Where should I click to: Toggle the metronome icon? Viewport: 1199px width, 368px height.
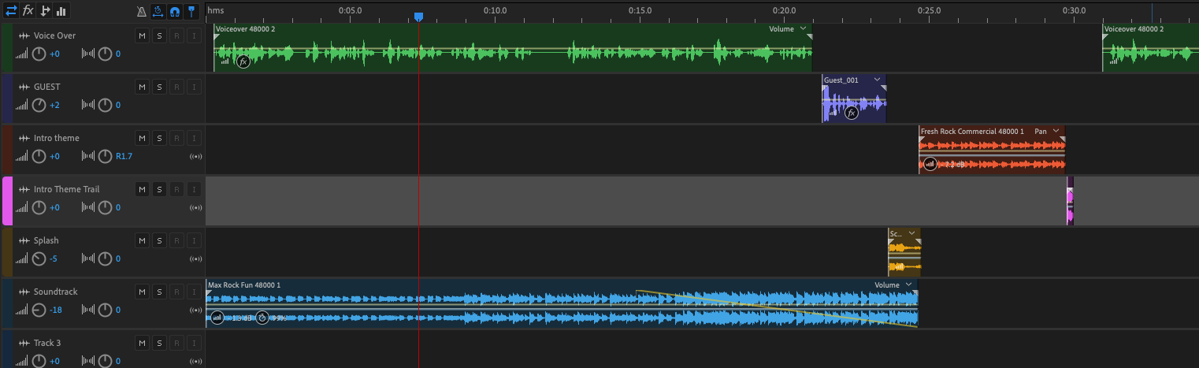click(x=141, y=11)
